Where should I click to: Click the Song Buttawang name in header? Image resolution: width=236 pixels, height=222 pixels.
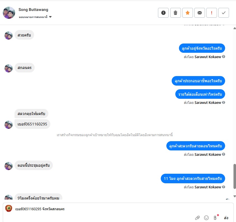pyautogui.click(x=33, y=10)
